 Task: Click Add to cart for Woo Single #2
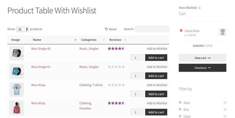(x=156, y=58)
